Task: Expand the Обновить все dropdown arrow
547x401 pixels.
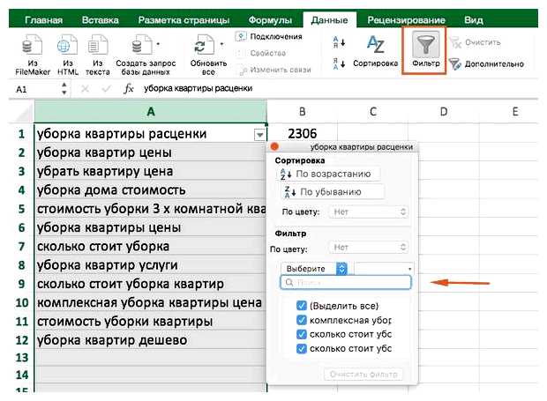Action: tap(221, 44)
